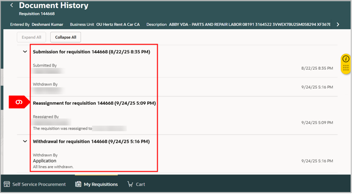Select the Withdrawal for requisition 144668 heading
353x194 pixels.
91,142
